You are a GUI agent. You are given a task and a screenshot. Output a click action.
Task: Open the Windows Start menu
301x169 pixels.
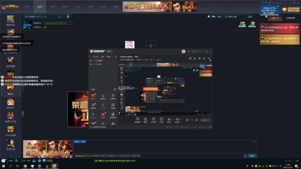pos(3,166)
